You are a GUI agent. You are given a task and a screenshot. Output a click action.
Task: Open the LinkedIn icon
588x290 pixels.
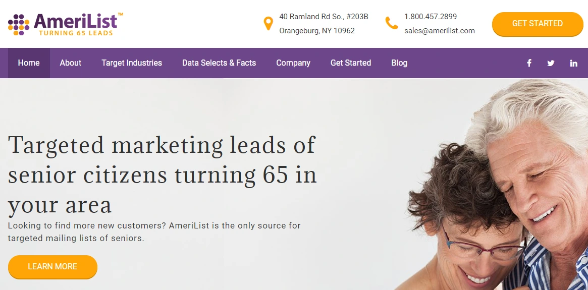point(573,63)
